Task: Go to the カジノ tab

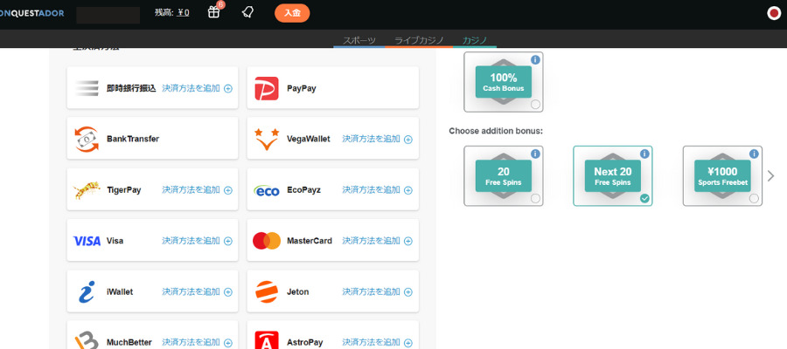Action: tap(477, 40)
